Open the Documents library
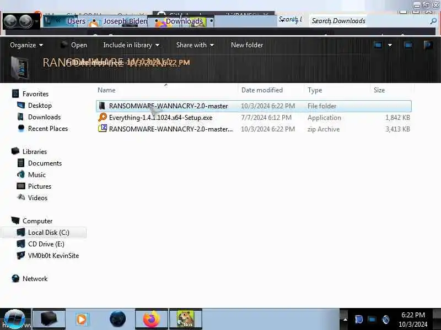Image resolution: width=441 pixels, height=330 pixels. 45,163
